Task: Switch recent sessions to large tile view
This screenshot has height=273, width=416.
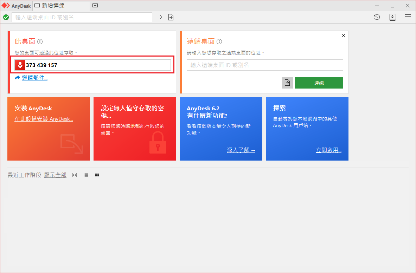Action: tap(75, 175)
